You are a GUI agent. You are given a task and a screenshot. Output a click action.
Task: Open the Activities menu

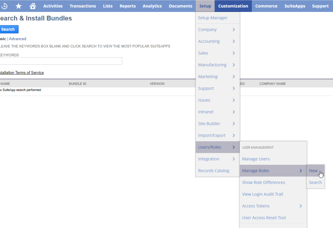53,6
